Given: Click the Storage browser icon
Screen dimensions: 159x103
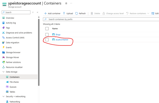Looking at the screenshot, I should pos(3,52).
